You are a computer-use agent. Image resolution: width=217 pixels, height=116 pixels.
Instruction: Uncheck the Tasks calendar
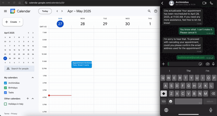pos(5,92)
